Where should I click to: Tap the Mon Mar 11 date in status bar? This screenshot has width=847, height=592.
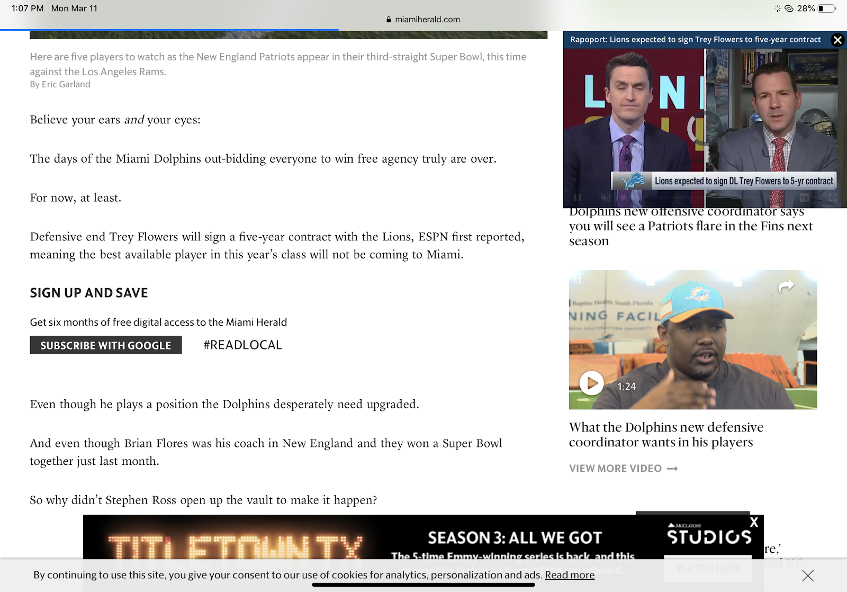pos(74,8)
